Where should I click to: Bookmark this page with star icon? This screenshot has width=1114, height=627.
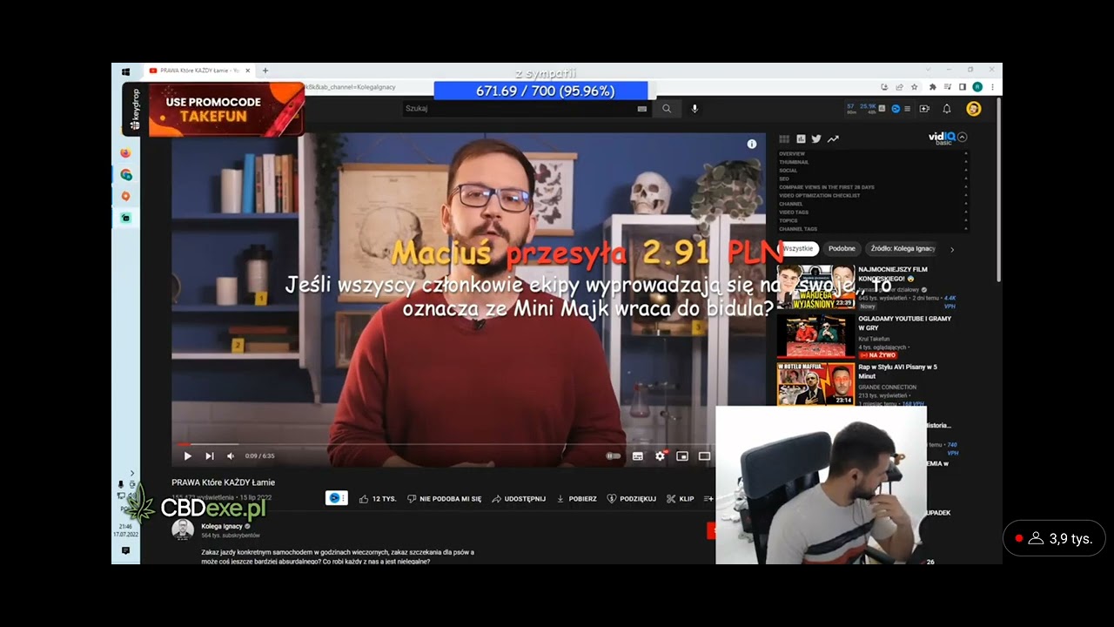pos(914,87)
